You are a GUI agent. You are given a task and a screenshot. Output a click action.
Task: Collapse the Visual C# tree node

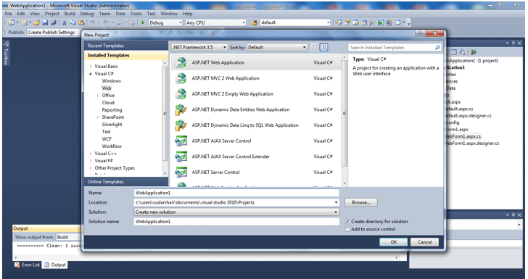(91, 73)
